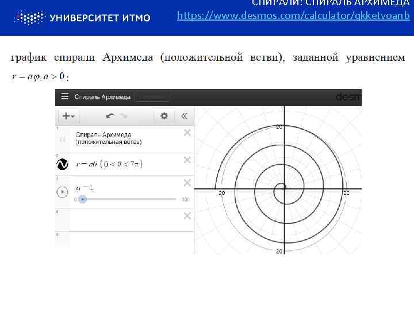414x310 pixels.
Task: Open the Desmos hamburger menu
Action: pos(64,97)
